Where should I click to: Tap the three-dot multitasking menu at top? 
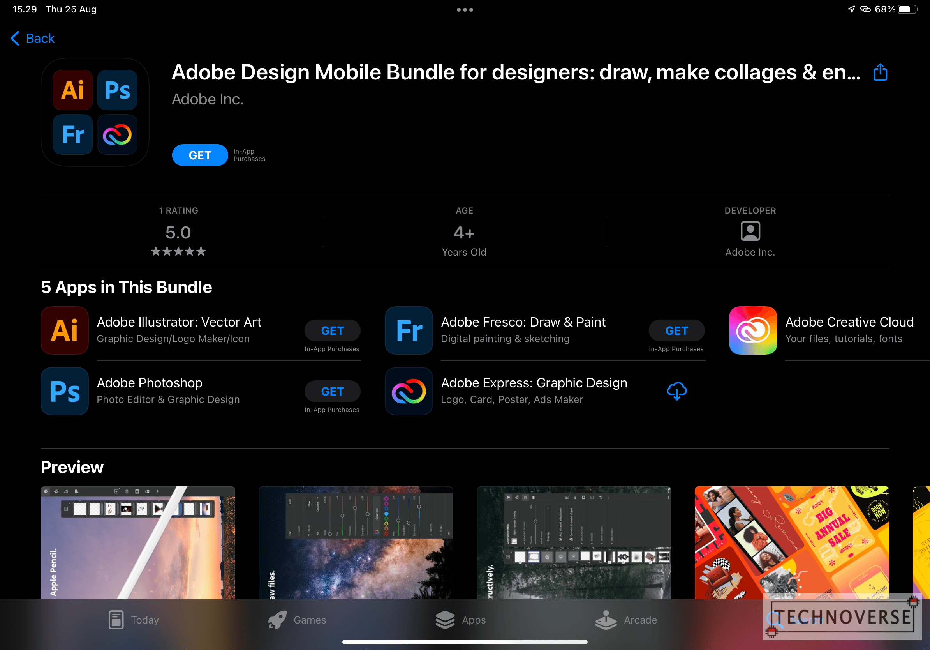click(465, 10)
